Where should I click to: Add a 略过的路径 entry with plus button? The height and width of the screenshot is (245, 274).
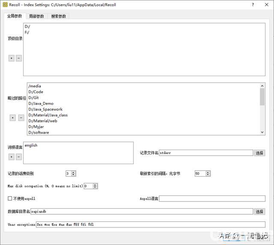pos(12,118)
